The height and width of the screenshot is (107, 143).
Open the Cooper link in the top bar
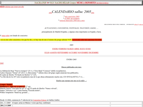click(73, 3)
